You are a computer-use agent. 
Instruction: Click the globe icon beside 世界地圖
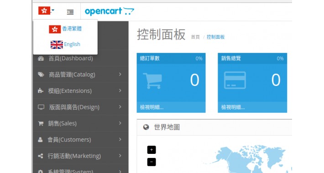[146, 127]
